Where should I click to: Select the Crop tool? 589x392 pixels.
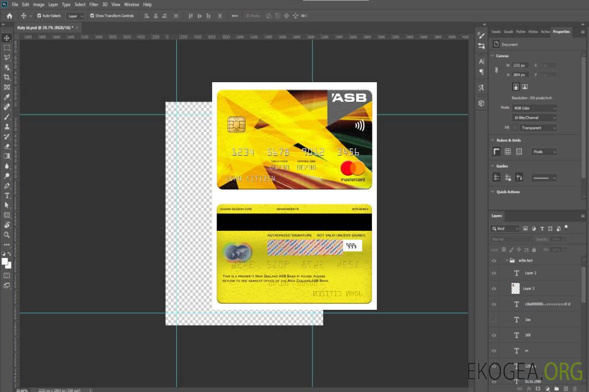click(x=7, y=77)
